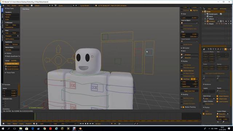Click the Lock to Object field
The width and height of the screenshot is (233, 131).
189,23
